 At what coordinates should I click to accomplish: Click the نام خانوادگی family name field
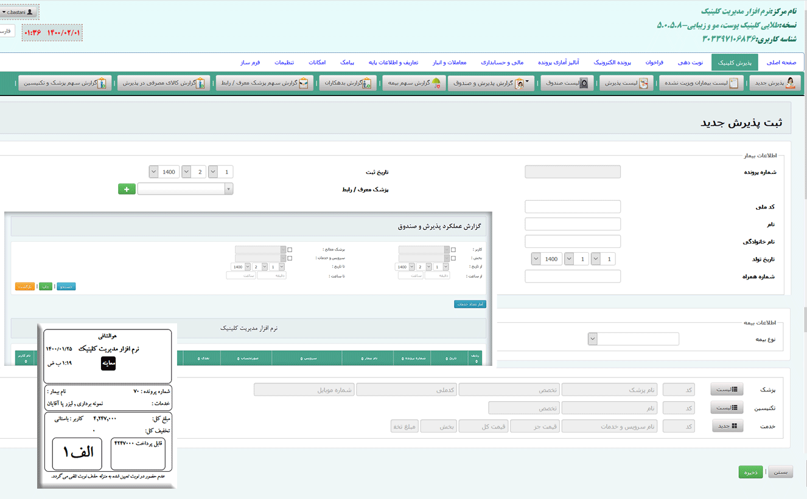[573, 241]
